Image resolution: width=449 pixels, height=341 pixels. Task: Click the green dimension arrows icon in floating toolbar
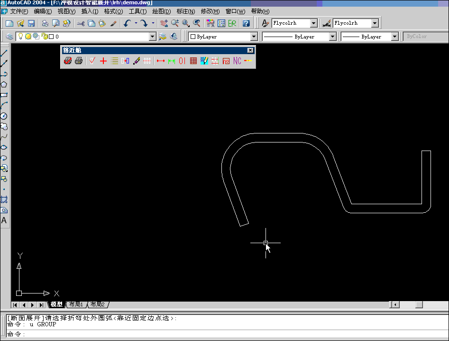172,61
